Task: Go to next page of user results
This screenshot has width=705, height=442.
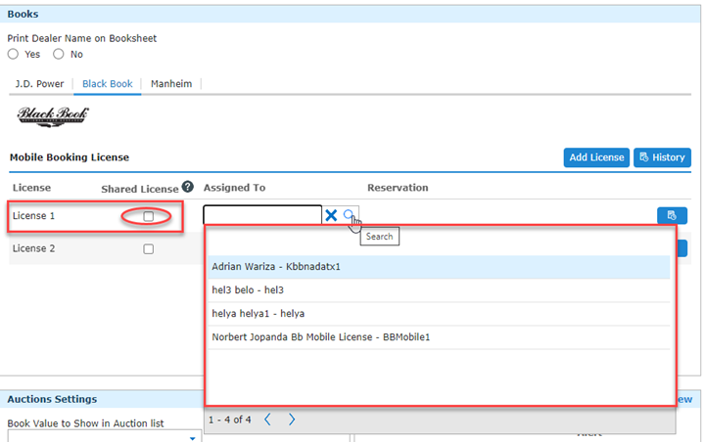Action: tap(292, 420)
